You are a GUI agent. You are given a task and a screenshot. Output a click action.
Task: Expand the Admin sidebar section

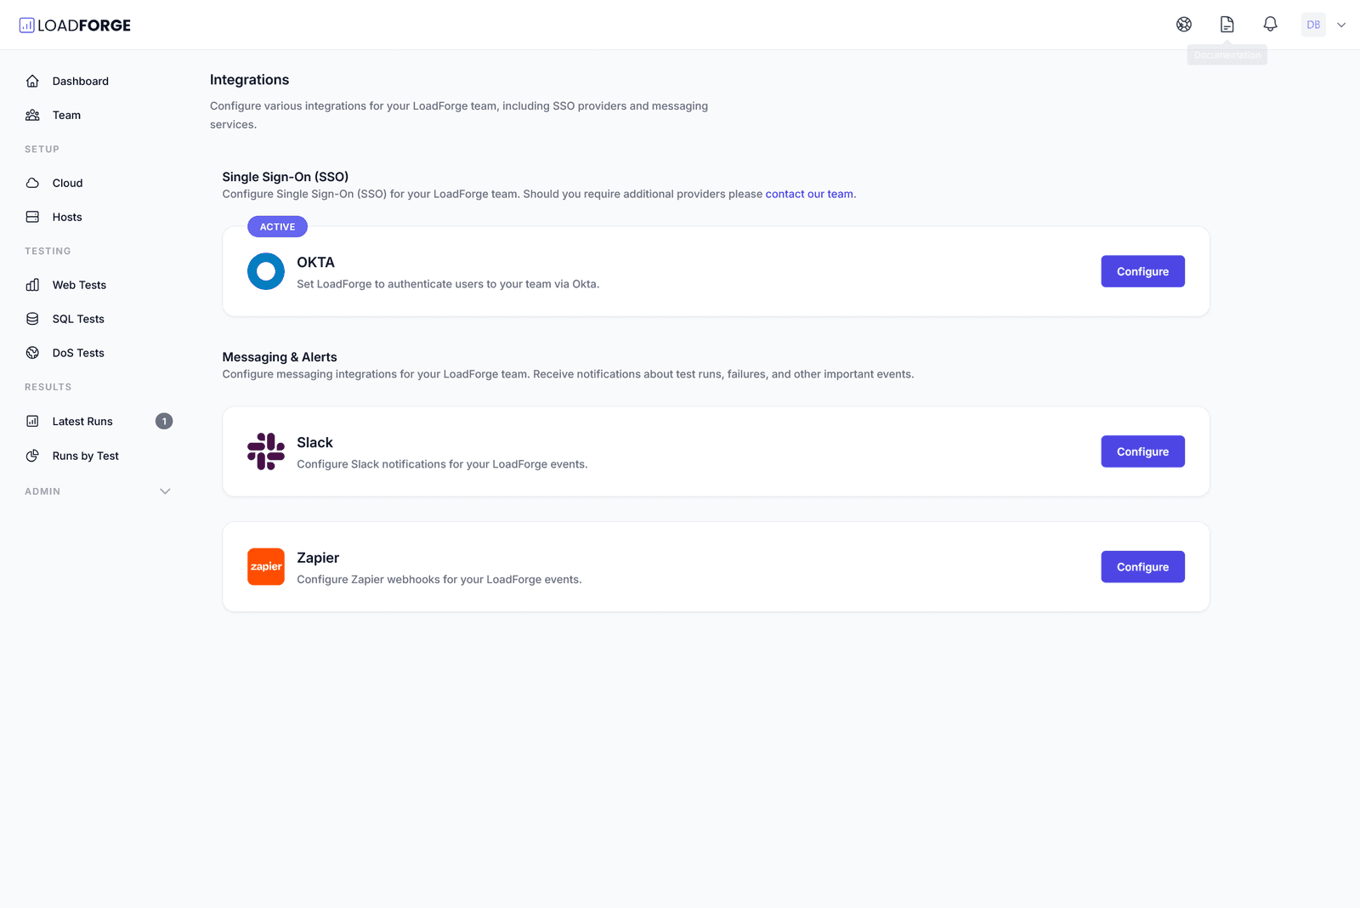(x=165, y=491)
